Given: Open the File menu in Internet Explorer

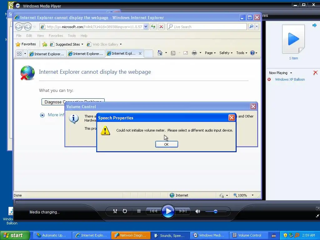Looking at the screenshot, I should pyautogui.click(x=19, y=36).
